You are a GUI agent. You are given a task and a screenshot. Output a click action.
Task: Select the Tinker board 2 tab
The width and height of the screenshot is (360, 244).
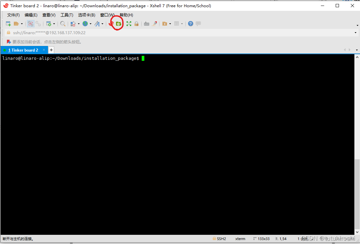(x=23, y=50)
